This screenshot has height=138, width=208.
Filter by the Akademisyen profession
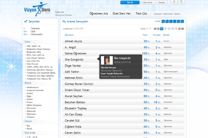33,87
